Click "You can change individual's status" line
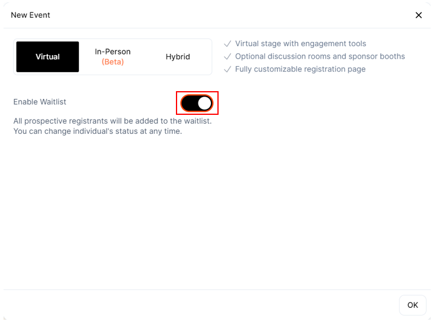This screenshot has height=325, width=436. (x=98, y=131)
